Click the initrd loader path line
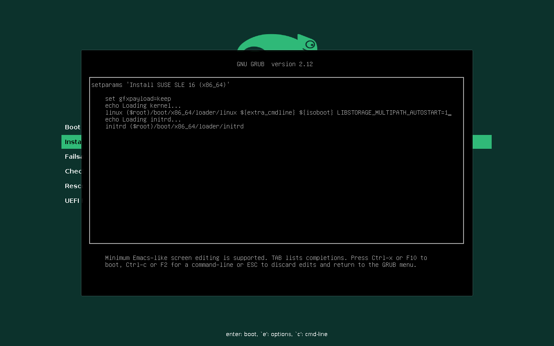The width and height of the screenshot is (554, 346). point(174,126)
